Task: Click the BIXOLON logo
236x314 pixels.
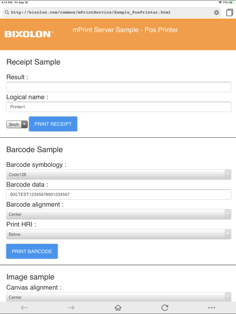Action: pyautogui.click(x=29, y=34)
